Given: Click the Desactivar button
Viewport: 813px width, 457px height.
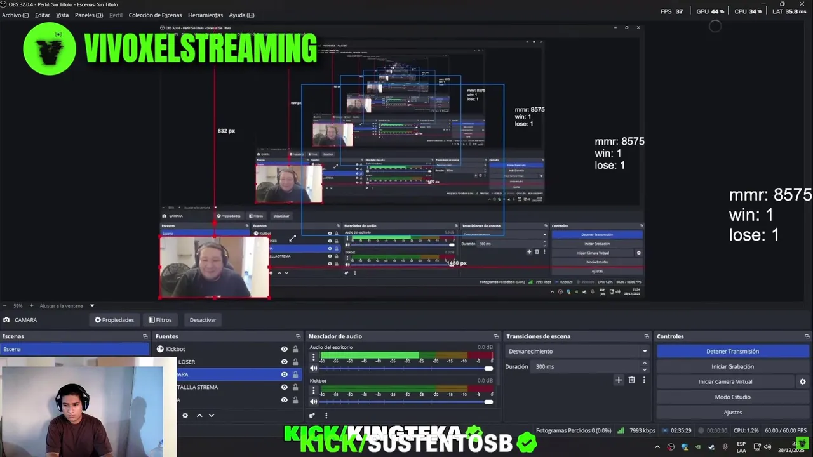Looking at the screenshot, I should (x=203, y=320).
